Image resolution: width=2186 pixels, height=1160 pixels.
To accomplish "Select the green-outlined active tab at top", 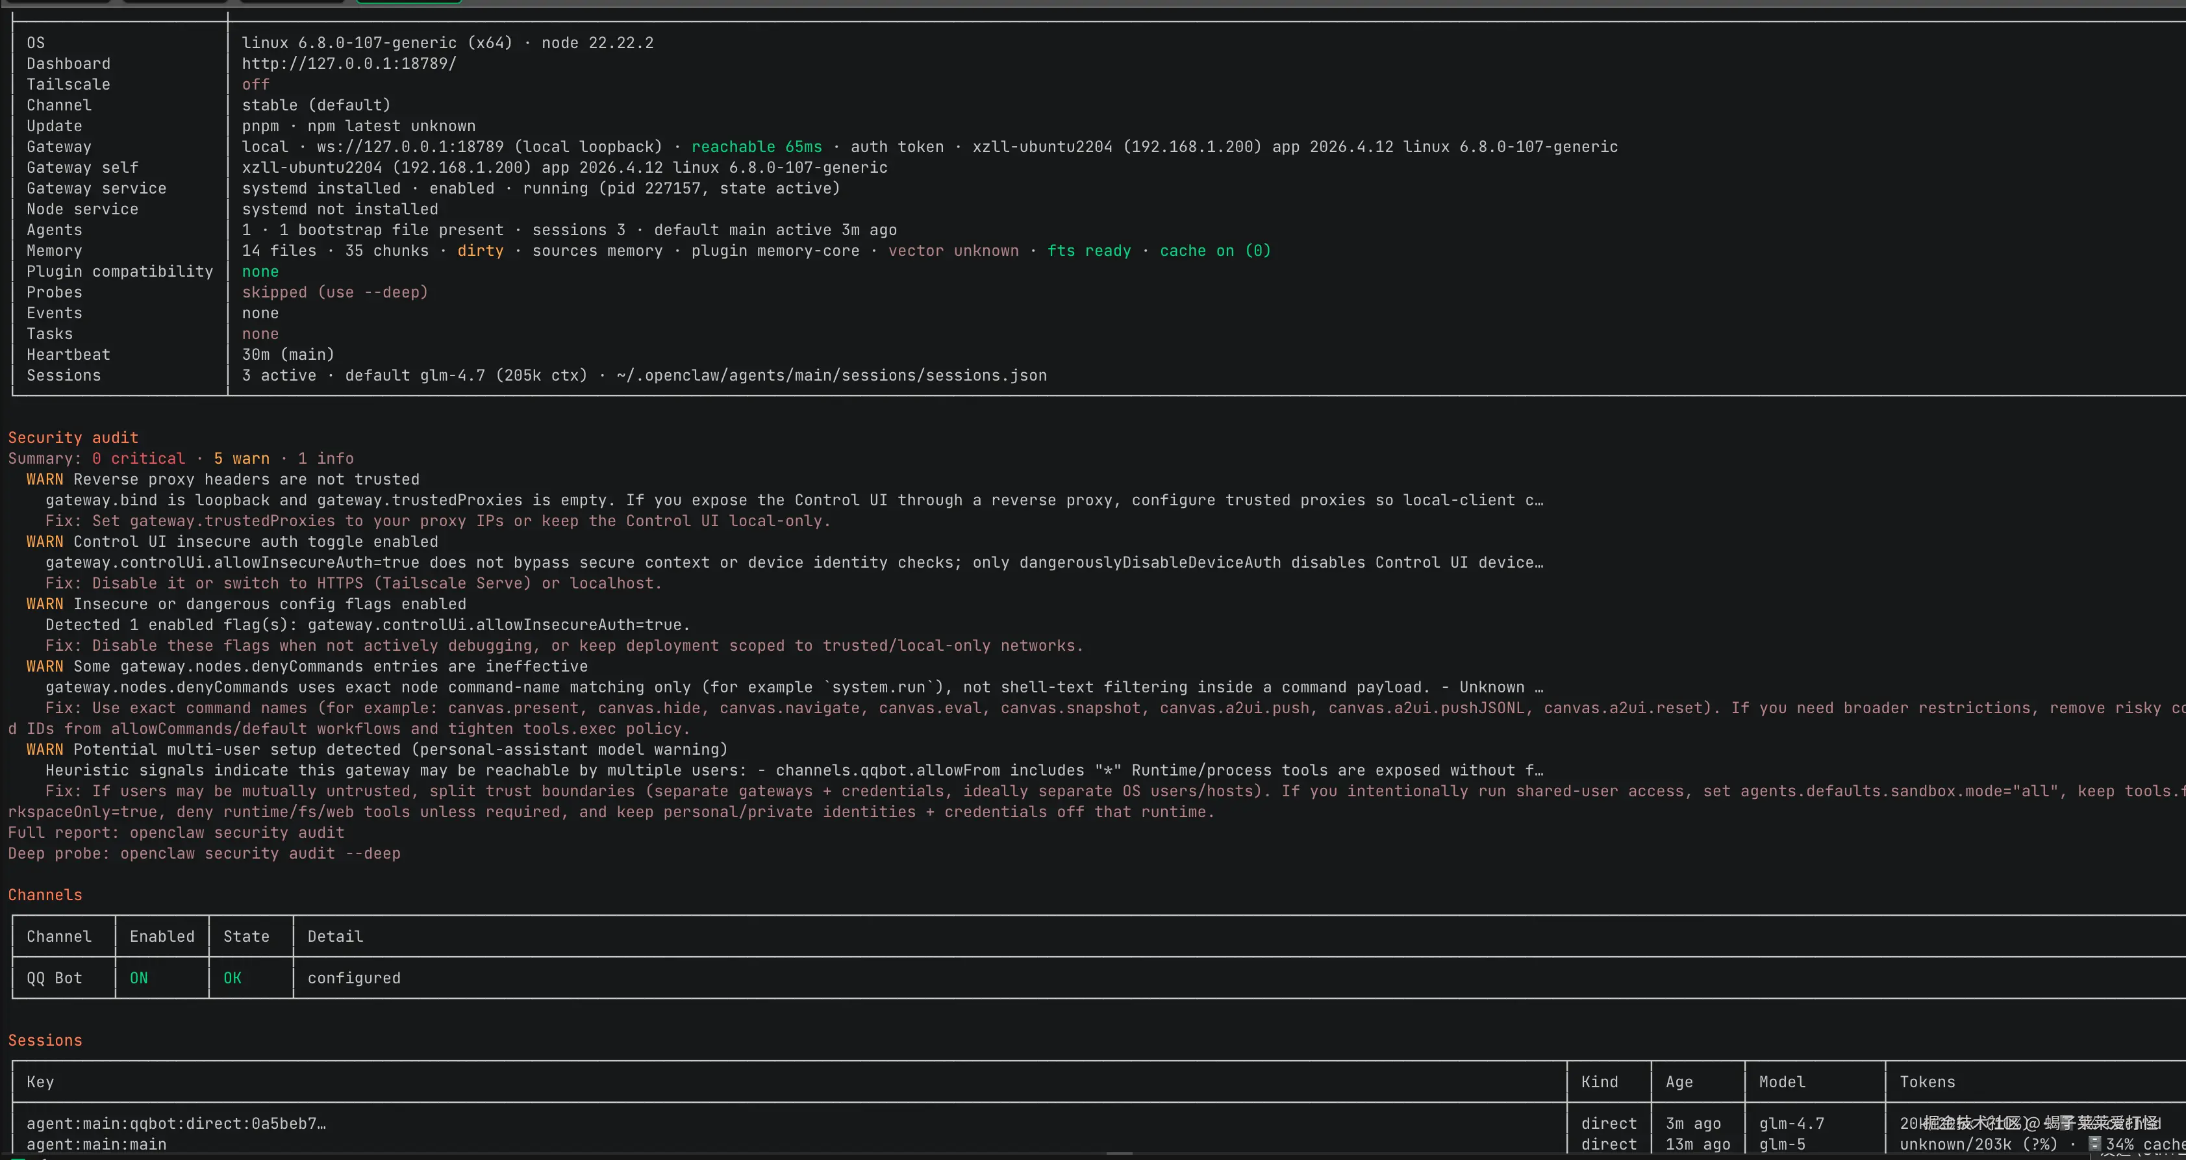I will point(408,2).
